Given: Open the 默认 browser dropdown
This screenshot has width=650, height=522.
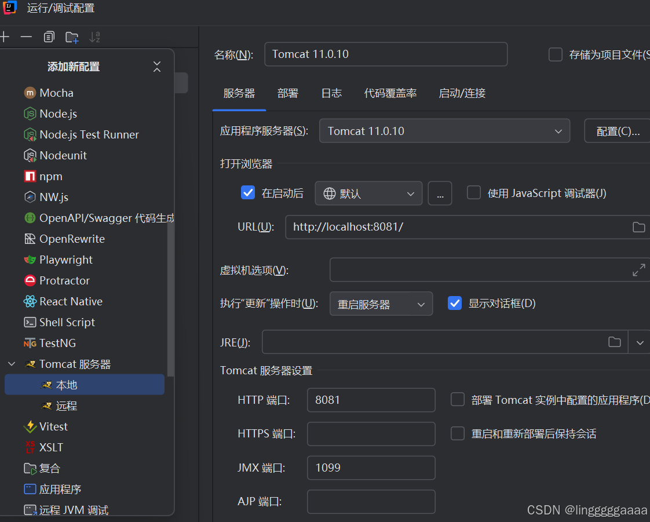Looking at the screenshot, I should pos(368,193).
